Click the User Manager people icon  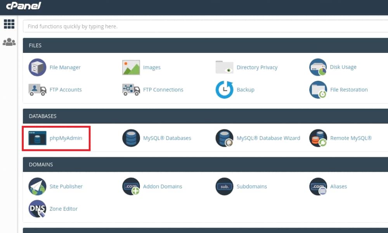[9, 42]
